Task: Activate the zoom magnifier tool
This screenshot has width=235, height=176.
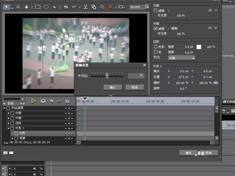Action: (18, 7)
